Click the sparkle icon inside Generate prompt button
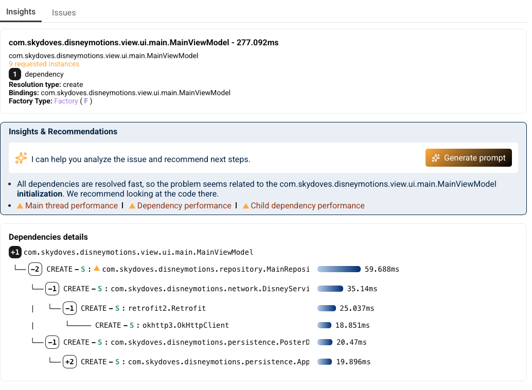The width and height of the screenshot is (532, 390). pos(436,157)
